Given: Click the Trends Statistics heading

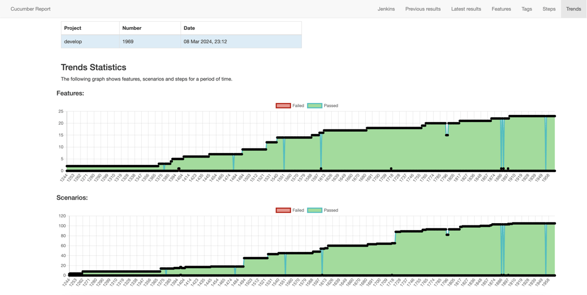Looking at the screenshot, I should pyautogui.click(x=93, y=68).
